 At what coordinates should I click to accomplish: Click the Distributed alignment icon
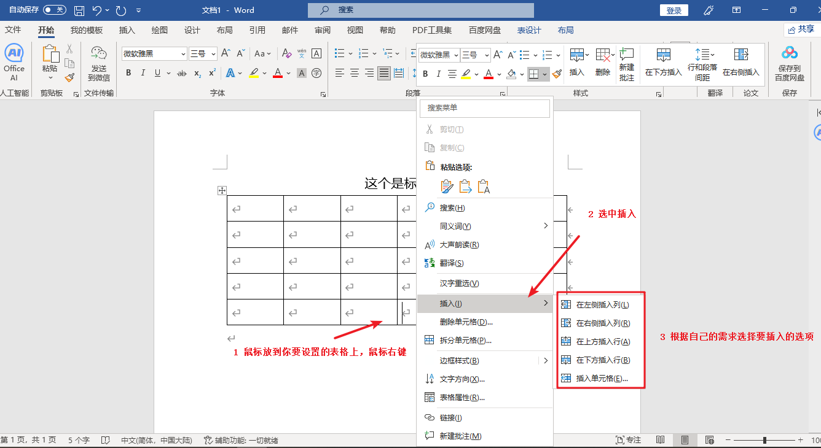[x=399, y=73]
